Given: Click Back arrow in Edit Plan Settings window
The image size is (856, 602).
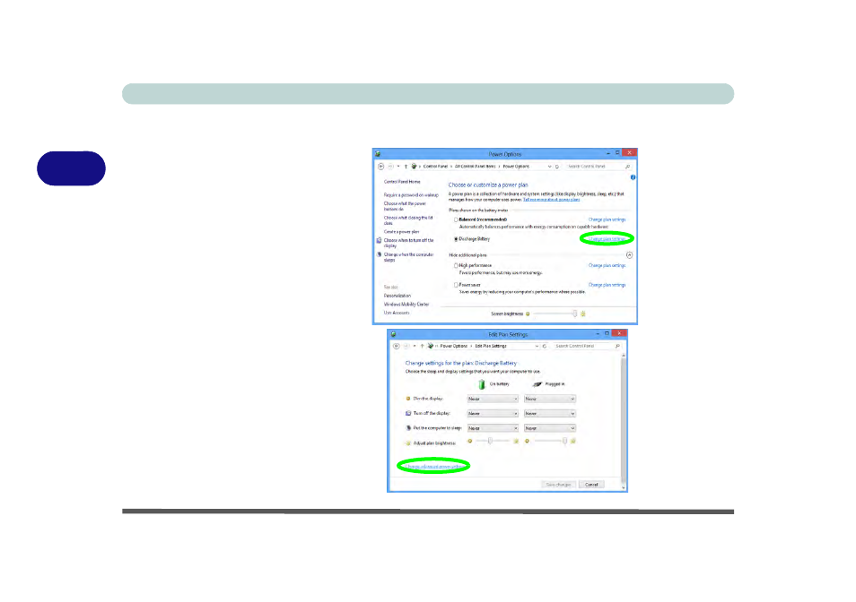Looking at the screenshot, I should 397,347.
